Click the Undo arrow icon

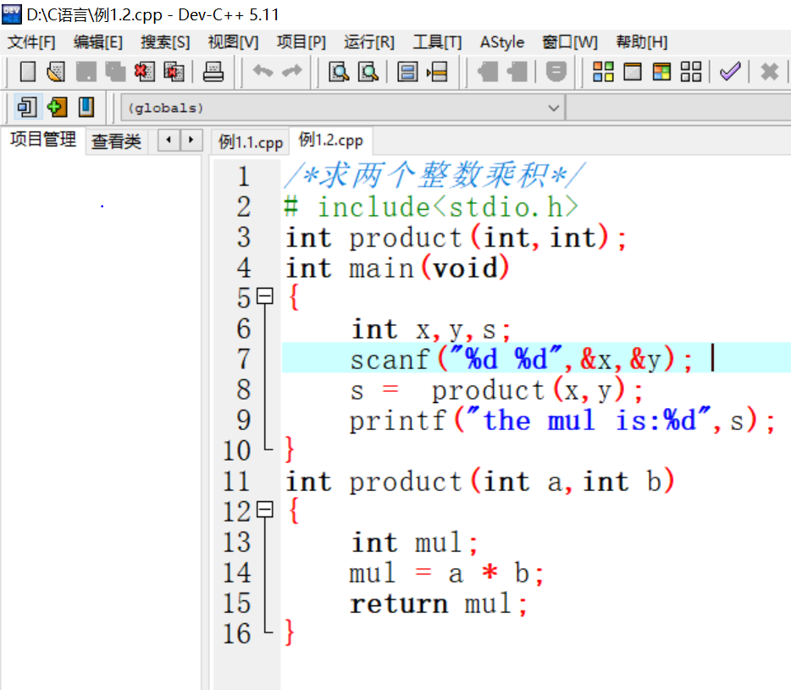coord(263,71)
